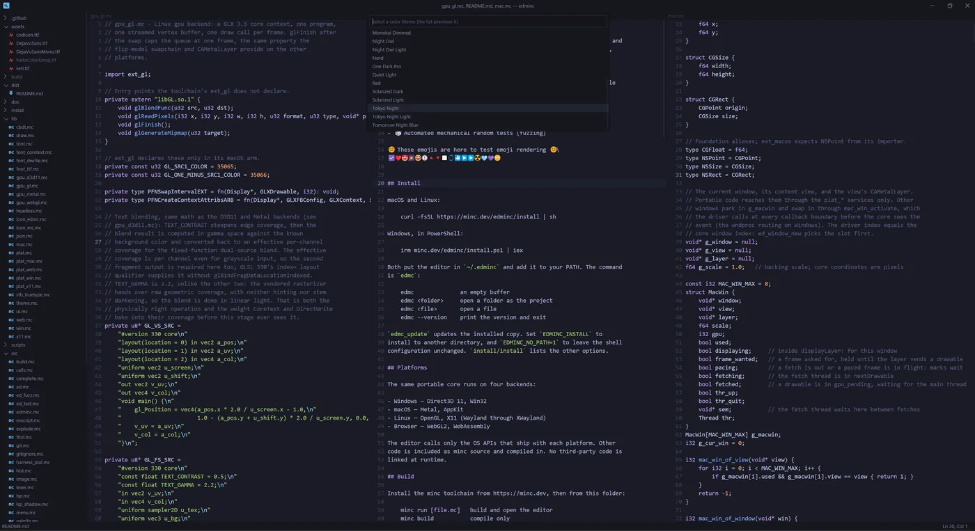
Task: Switch to the mac.mc editor tab
Action: [x=676, y=15]
